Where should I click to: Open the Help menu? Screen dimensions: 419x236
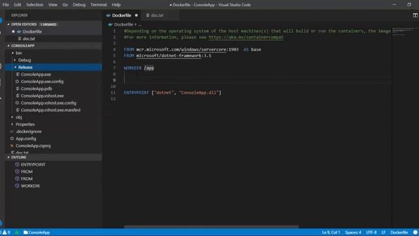116,5
